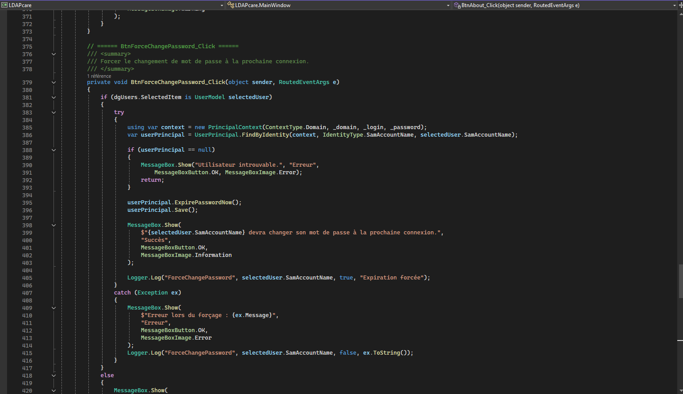Open the LDAPcare project dropdown
Image resolution: width=683 pixels, height=394 pixels.
[222, 5]
